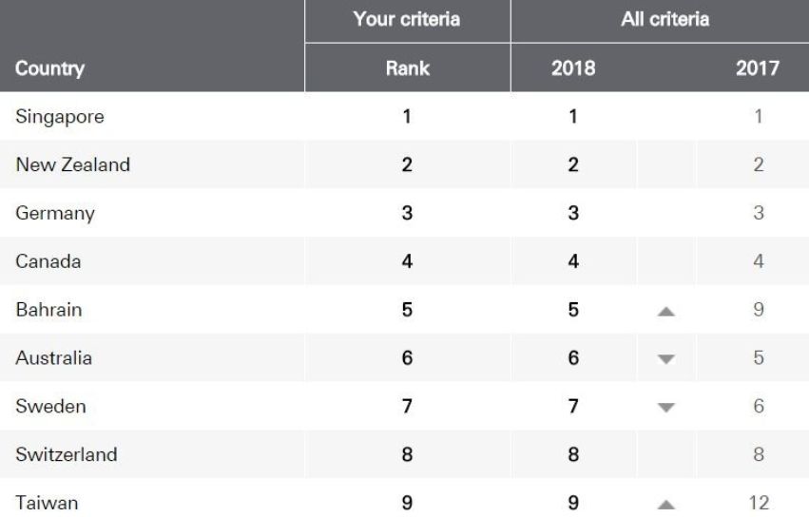Select Germany in the country list

(x=55, y=214)
